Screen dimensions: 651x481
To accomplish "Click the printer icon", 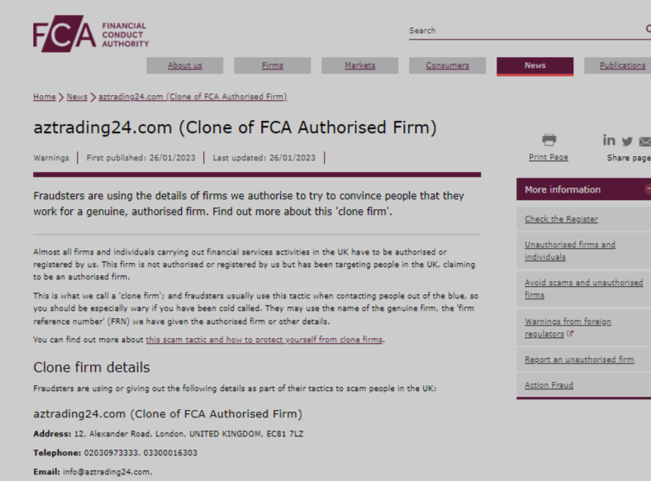I will 549,140.
